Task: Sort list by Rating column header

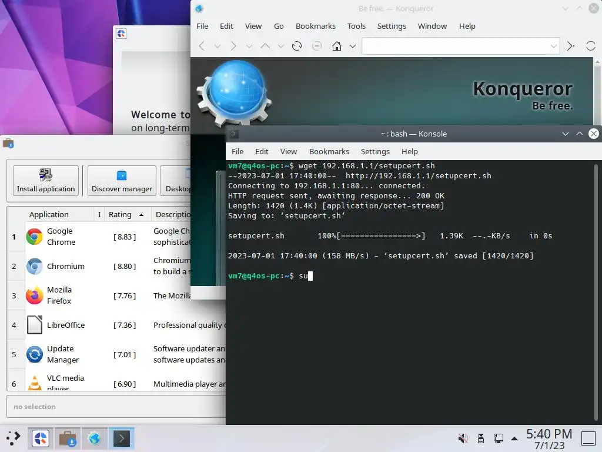Action: click(126, 214)
